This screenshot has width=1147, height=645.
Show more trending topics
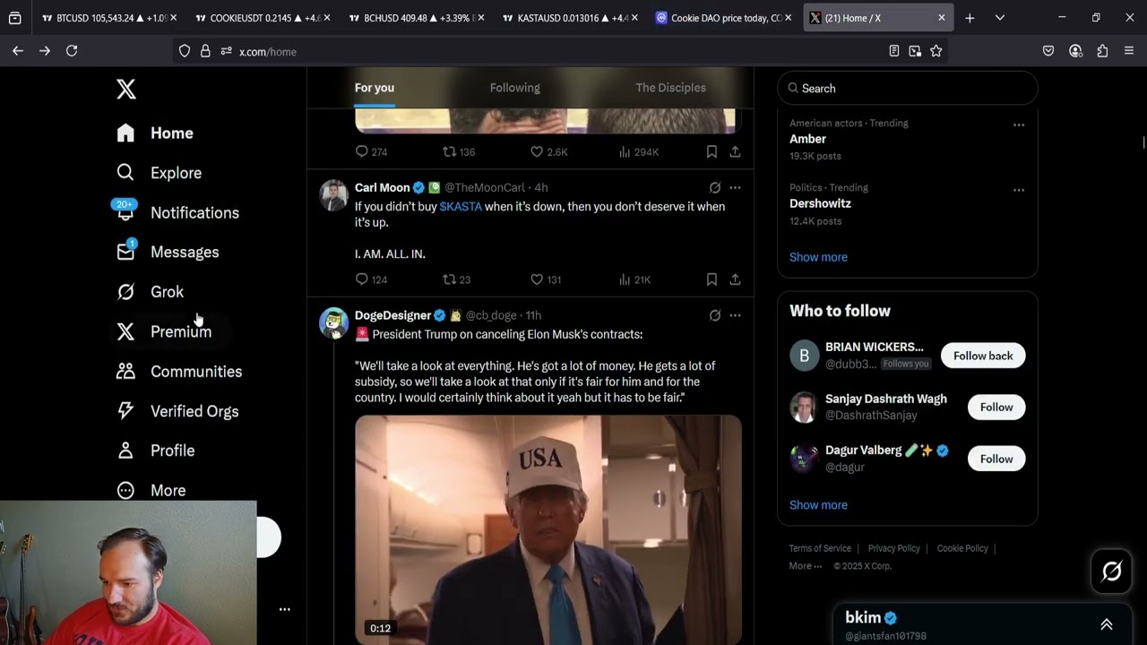(x=818, y=257)
